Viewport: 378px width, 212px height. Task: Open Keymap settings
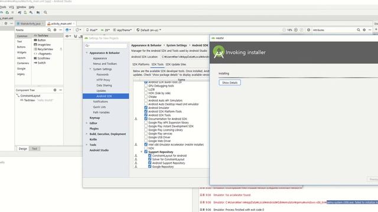tap(94, 118)
